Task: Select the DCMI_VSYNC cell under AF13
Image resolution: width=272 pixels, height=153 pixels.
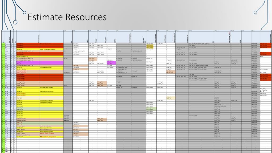Action: [236, 62]
